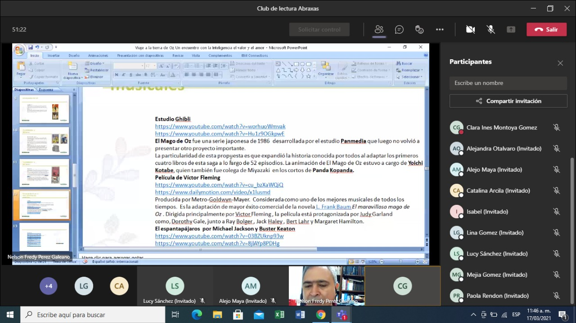
Task: Click Save icon in PowerPoint quick access
Action: point(31,47)
